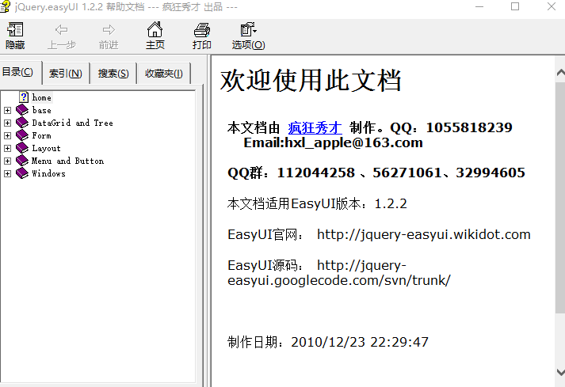This screenshot has height=387, width=565.
Task: Click the Layout book icon
Action: [21, 148]
